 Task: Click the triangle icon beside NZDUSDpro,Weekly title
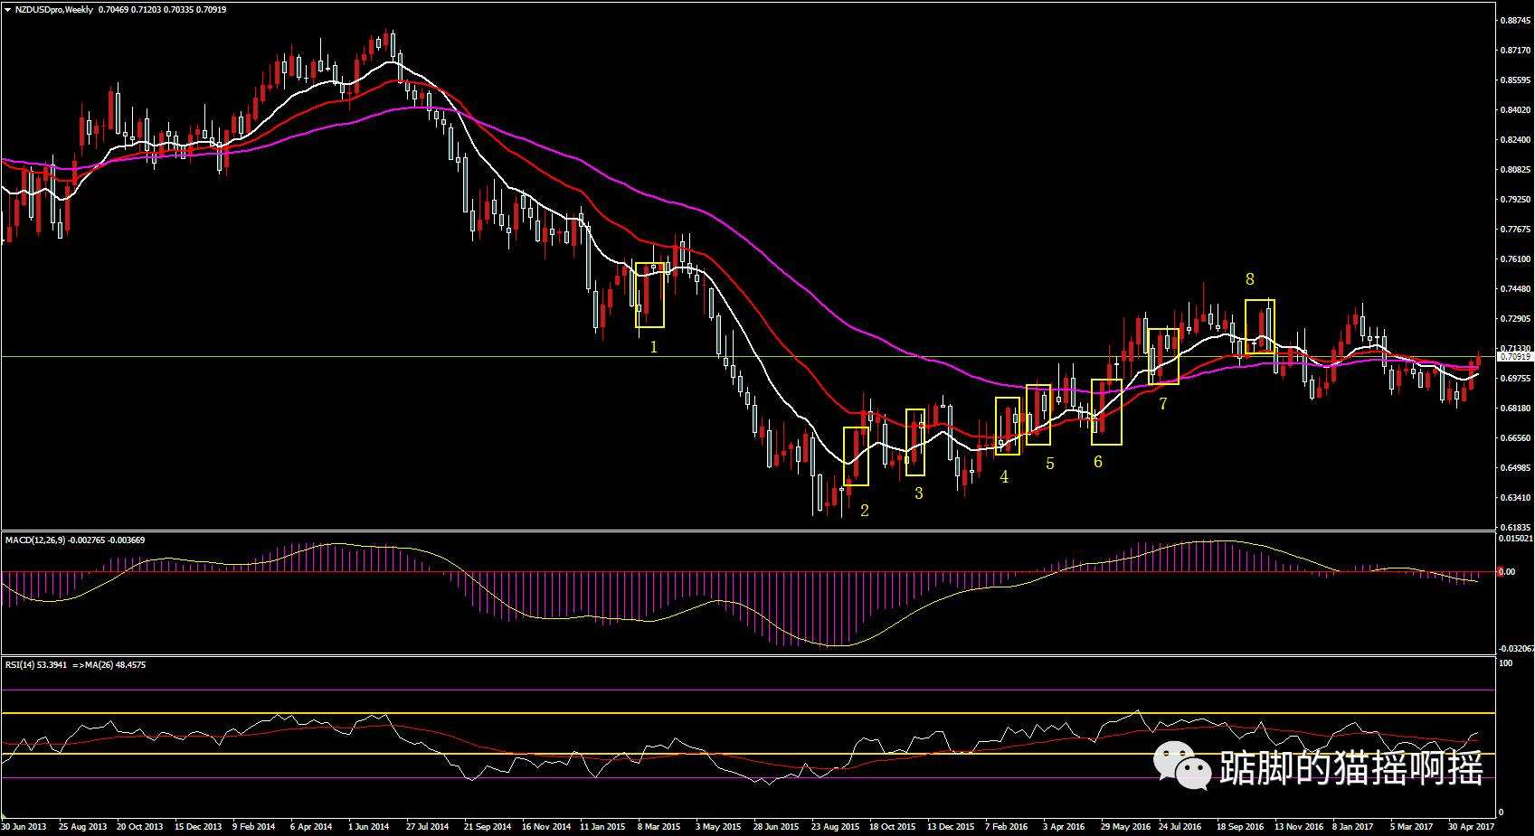point(7,10)
